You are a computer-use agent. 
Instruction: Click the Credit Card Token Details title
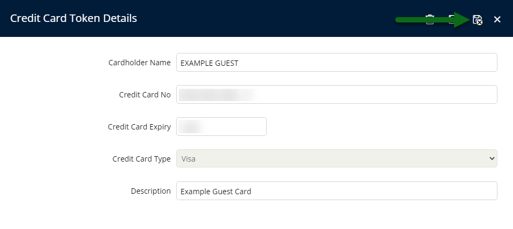click(x=73, y=18)
